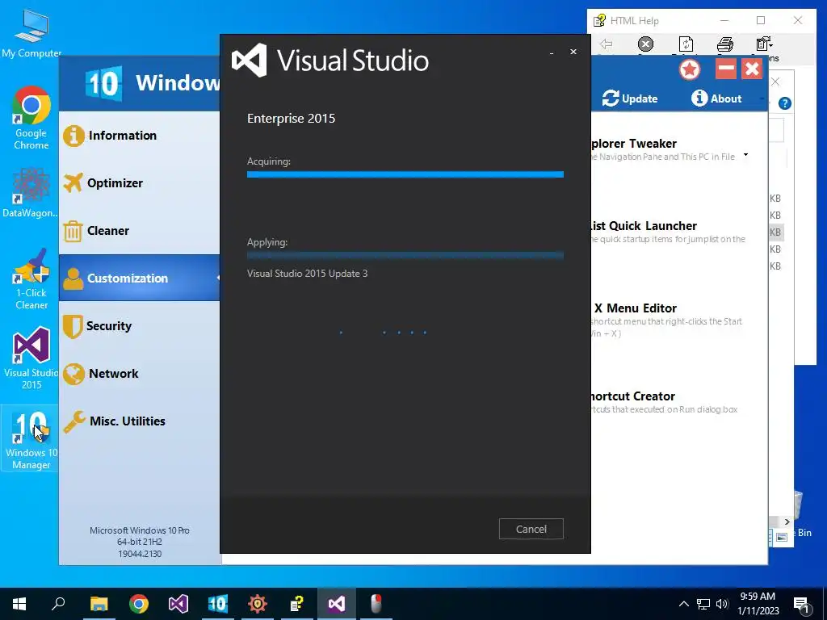Click the blue help question mark icon
This screenshot has height=620, width=827.
785,103
